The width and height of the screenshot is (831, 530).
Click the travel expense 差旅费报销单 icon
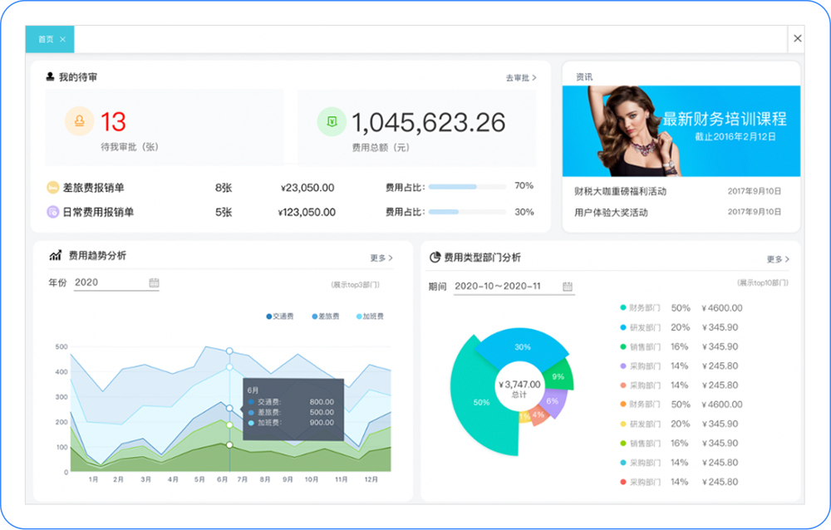(x=52, y=188)
